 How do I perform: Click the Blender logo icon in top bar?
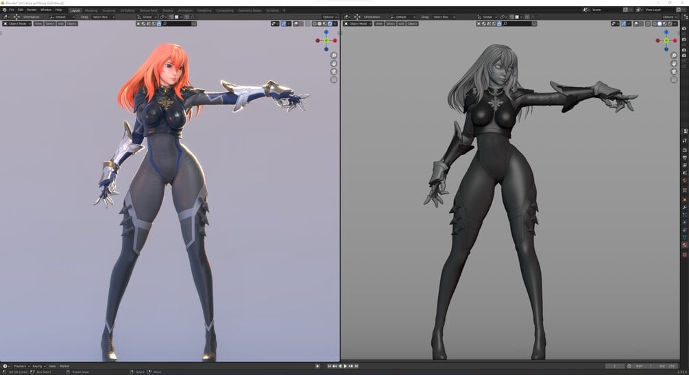(x=4, y=10)
